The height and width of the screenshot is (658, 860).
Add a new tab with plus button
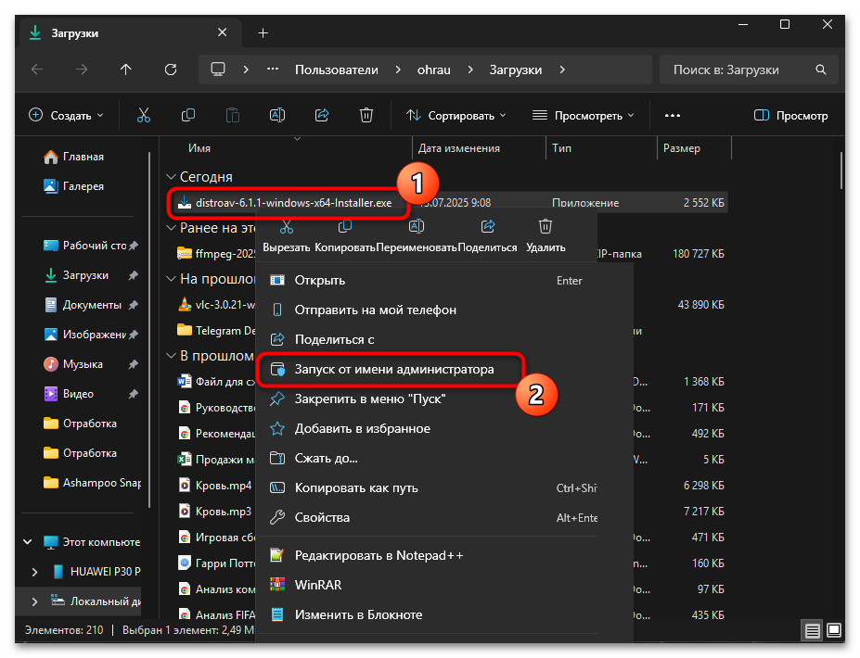(x=263, y=32)
